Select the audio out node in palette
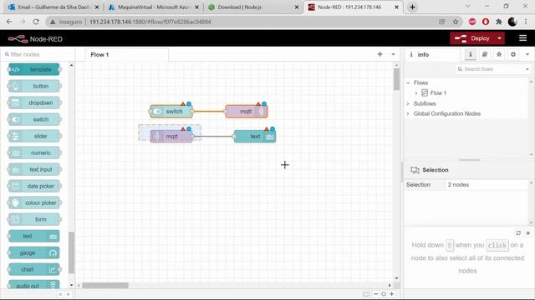Image resolution: width=535 pixels, height=300 pixels. pyautogui.click(x=34, y=285)
